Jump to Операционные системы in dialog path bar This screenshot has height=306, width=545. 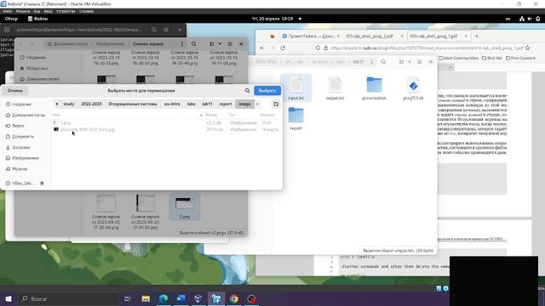[133, 104]
